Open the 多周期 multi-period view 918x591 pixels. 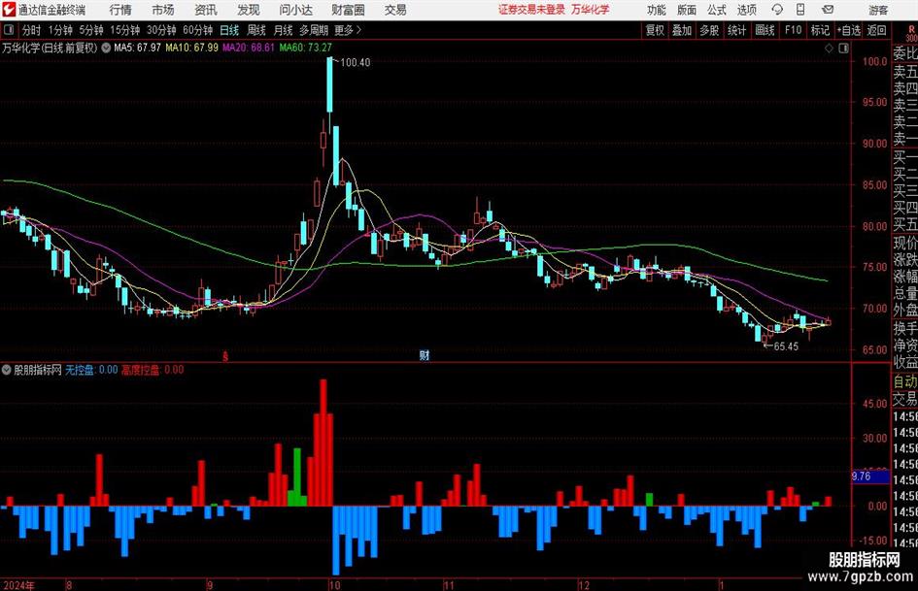[x=314, y=30]
